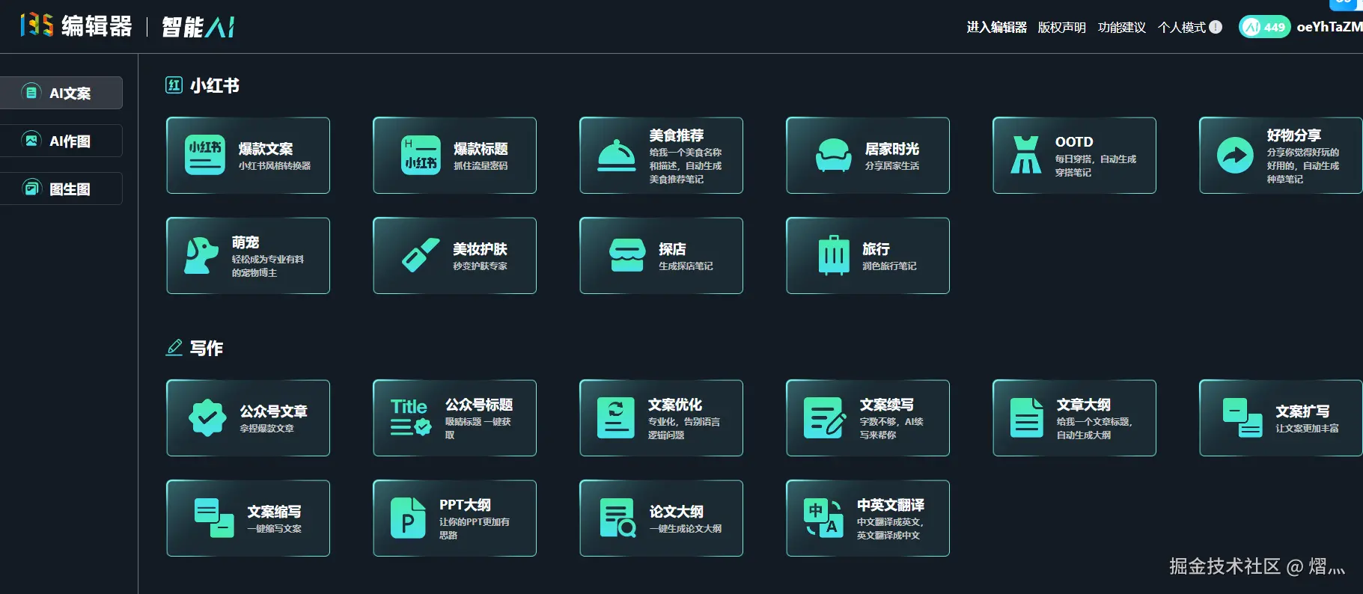Click the 美妆护肤 lipstick icon
This screenshot has height=594, width=1363.
point(421,255)
